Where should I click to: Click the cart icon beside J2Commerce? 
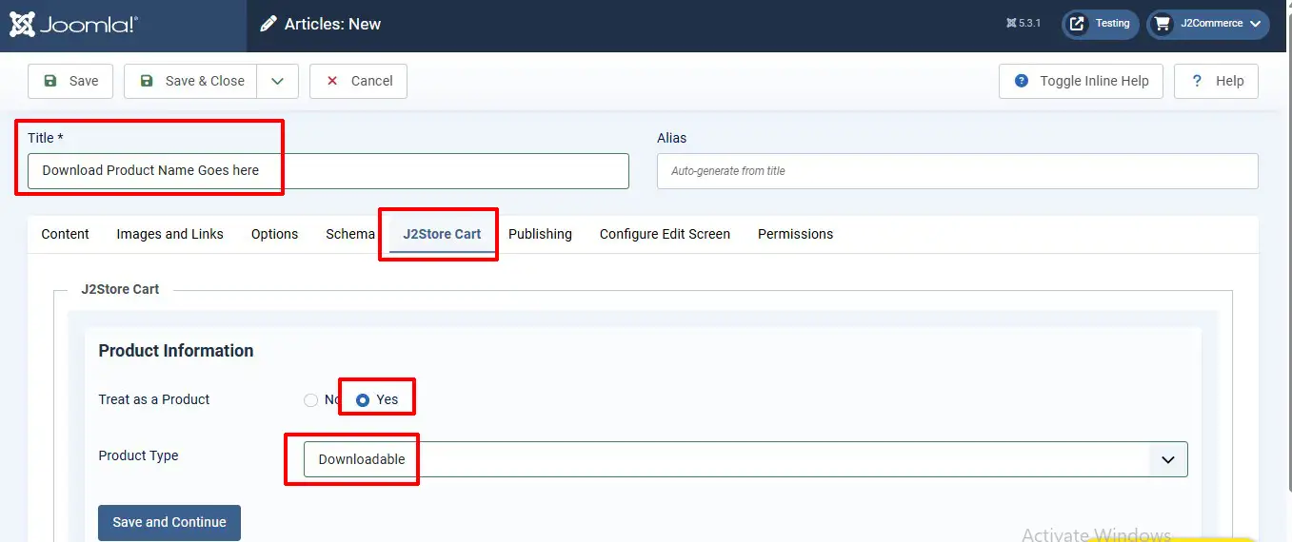tap(1162, 24)
